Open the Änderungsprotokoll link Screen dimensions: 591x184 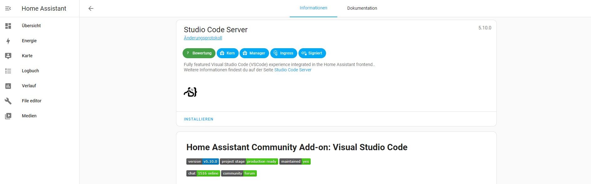(x=203, y=38)
